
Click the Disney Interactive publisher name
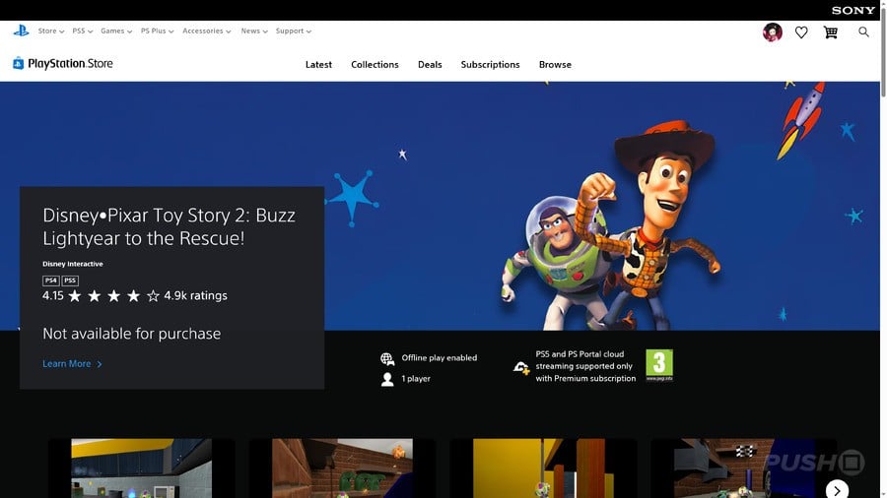pyautogui.click(x=72, y=264)
